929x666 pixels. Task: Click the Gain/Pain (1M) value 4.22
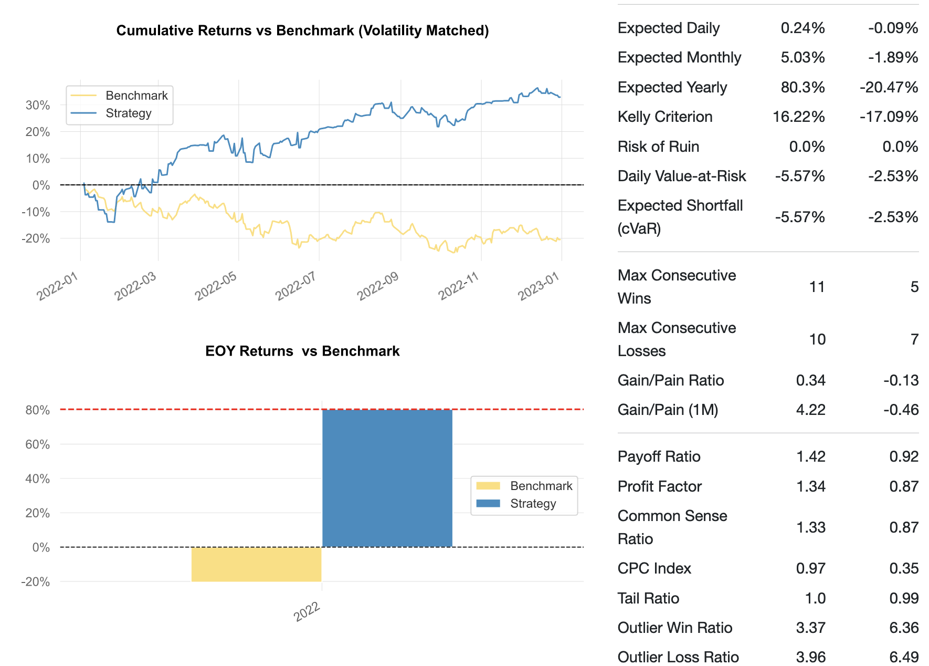(x=810, y=410)
